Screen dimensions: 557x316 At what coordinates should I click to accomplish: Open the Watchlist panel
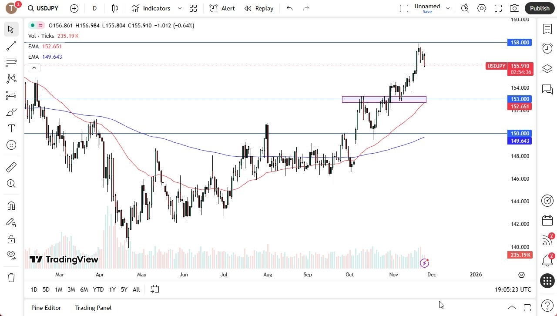547,28
